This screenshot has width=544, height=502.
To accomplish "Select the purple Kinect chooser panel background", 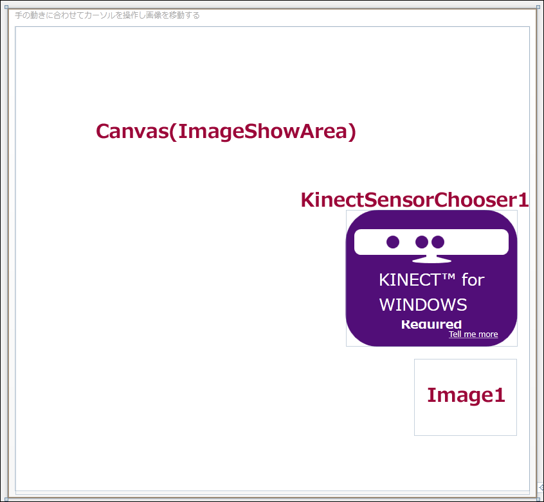I will click(x=431, y=278).
